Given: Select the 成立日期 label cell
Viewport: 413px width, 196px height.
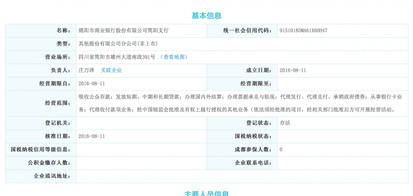Looking at the screenshot, I should tap(242, 70).
